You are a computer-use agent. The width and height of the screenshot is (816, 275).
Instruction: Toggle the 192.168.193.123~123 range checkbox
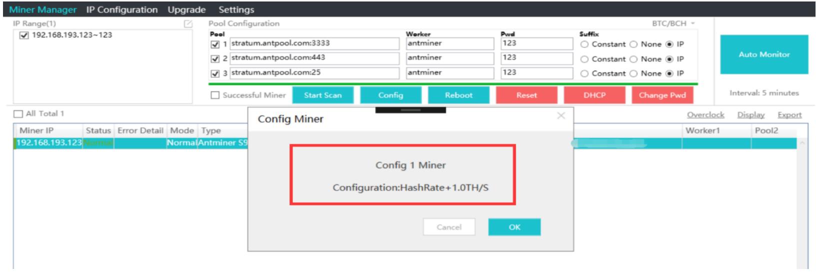pyautogui.click(x=24, y=35)
